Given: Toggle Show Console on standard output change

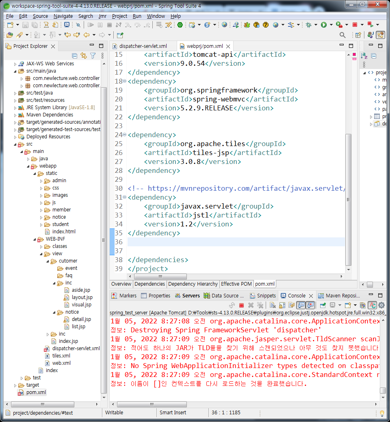Looking at the screenshot, I should tap(301, 305).
